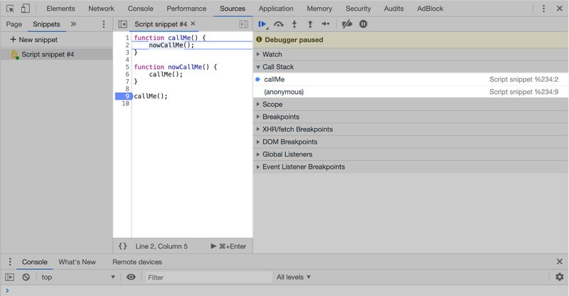Toggle the device toolbar icon

click(25, 9)
